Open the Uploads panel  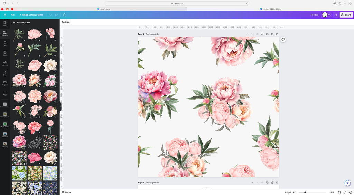click(x=5, y=63)
